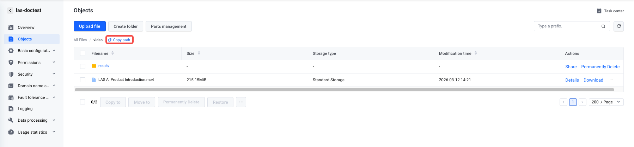This screenshot has height=147, width=634.
Task: Download the LAS AI Product Introduction.mp4 file
Action: coord(593,80)
